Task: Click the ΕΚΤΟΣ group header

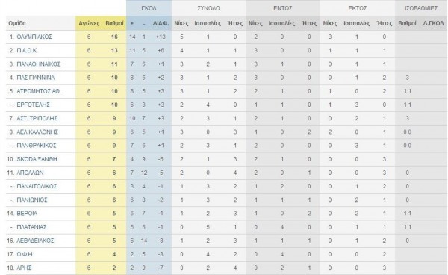Action: point(358,8)
